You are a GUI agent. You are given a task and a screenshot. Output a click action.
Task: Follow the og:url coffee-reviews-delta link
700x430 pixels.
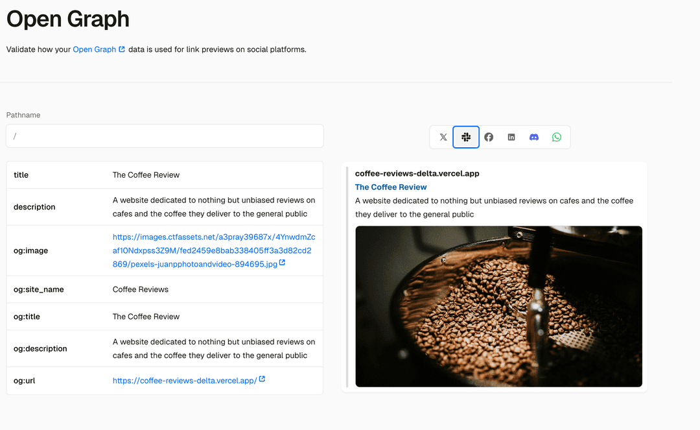pos(185,381)
